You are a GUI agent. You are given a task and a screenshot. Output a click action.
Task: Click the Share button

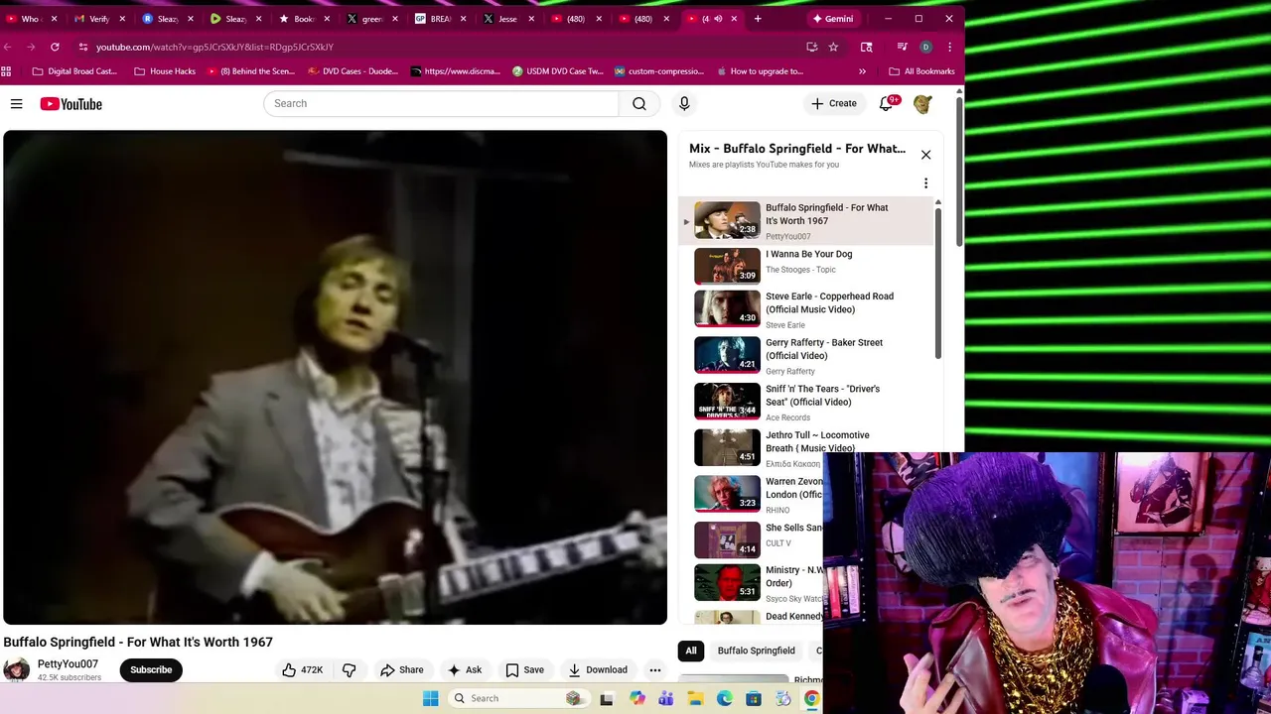[401, 670]
